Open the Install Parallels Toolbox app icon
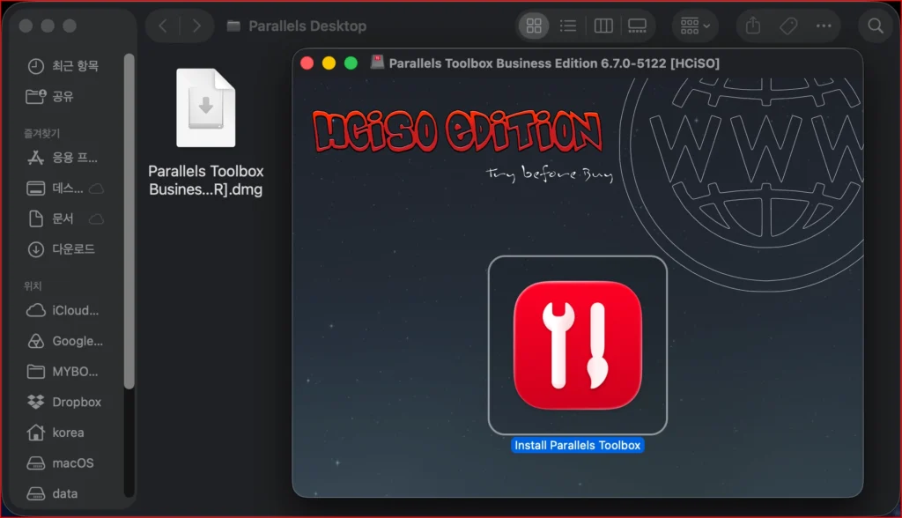 click(x=578, y=345)
